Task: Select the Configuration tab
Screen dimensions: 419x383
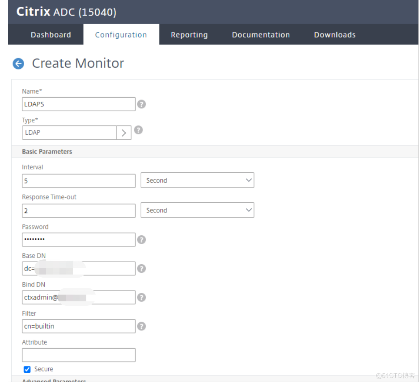Action: point(121,35)
